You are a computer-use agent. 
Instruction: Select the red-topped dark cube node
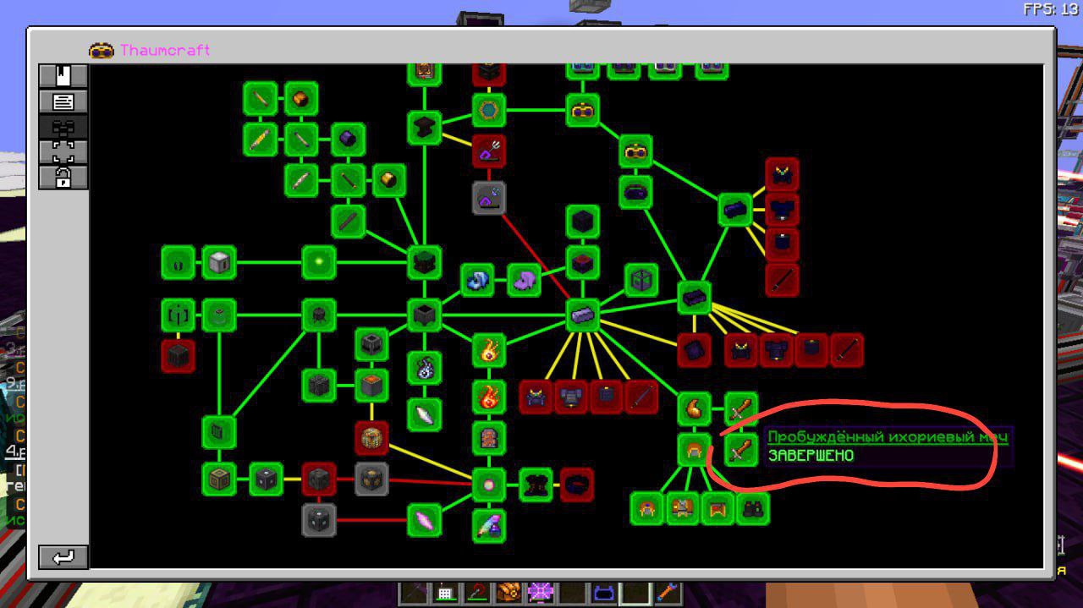tap(583, 263)
